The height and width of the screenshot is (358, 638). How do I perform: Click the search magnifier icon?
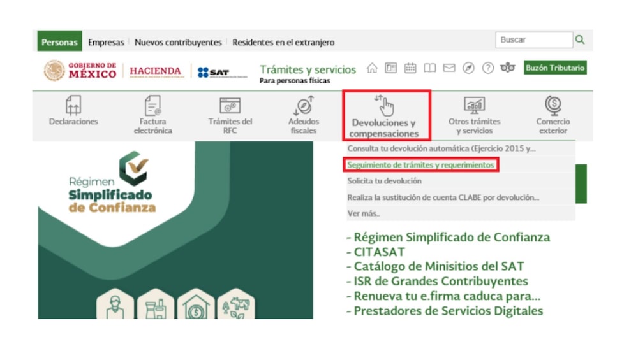pyautogui.click(x=580, y=39)
